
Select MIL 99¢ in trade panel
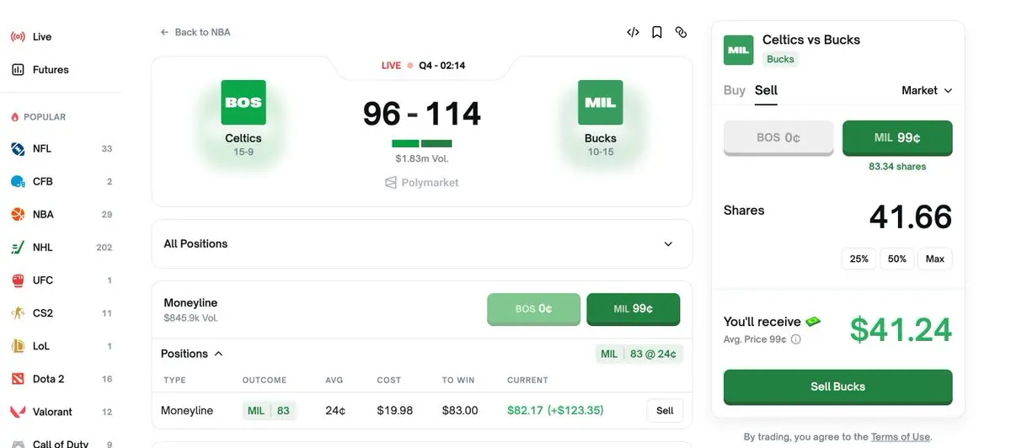tap(897, 137)
